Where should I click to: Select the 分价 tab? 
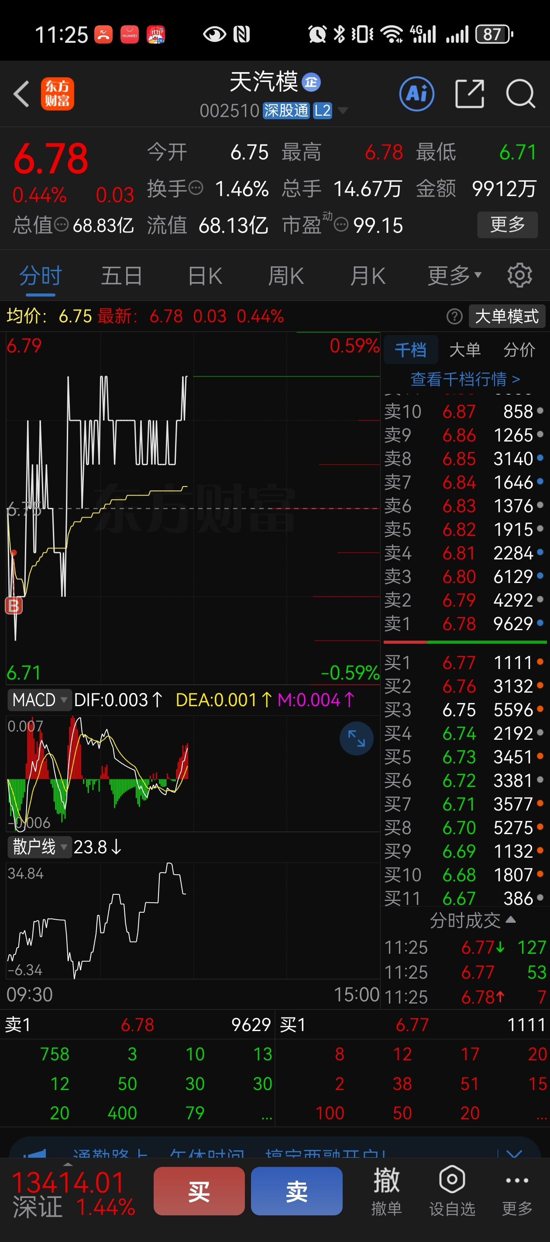click(x=519, y=349)
